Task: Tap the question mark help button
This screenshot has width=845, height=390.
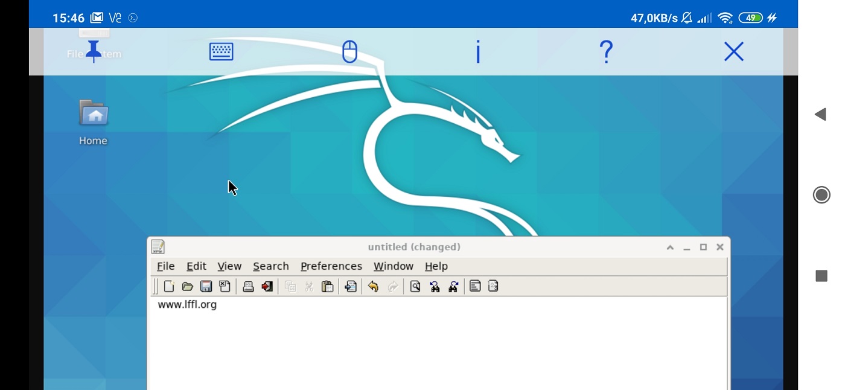Action: 606,52
